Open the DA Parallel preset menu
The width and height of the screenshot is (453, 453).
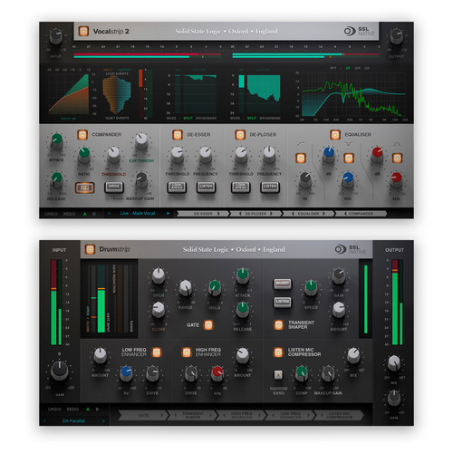[x=73, y=420]
